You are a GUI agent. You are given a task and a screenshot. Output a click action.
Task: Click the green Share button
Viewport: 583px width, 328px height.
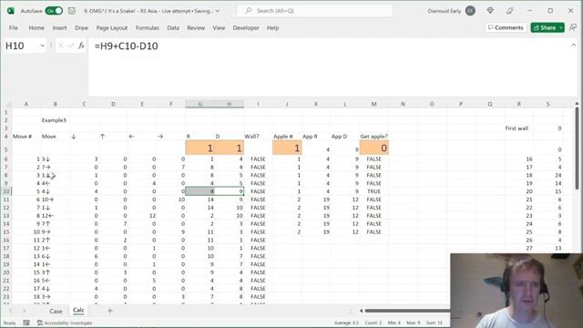(545, 27)
